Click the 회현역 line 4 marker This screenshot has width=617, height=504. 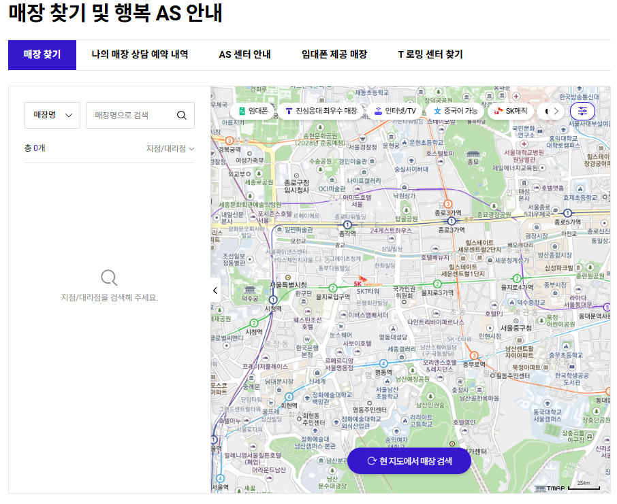(289, 397)
